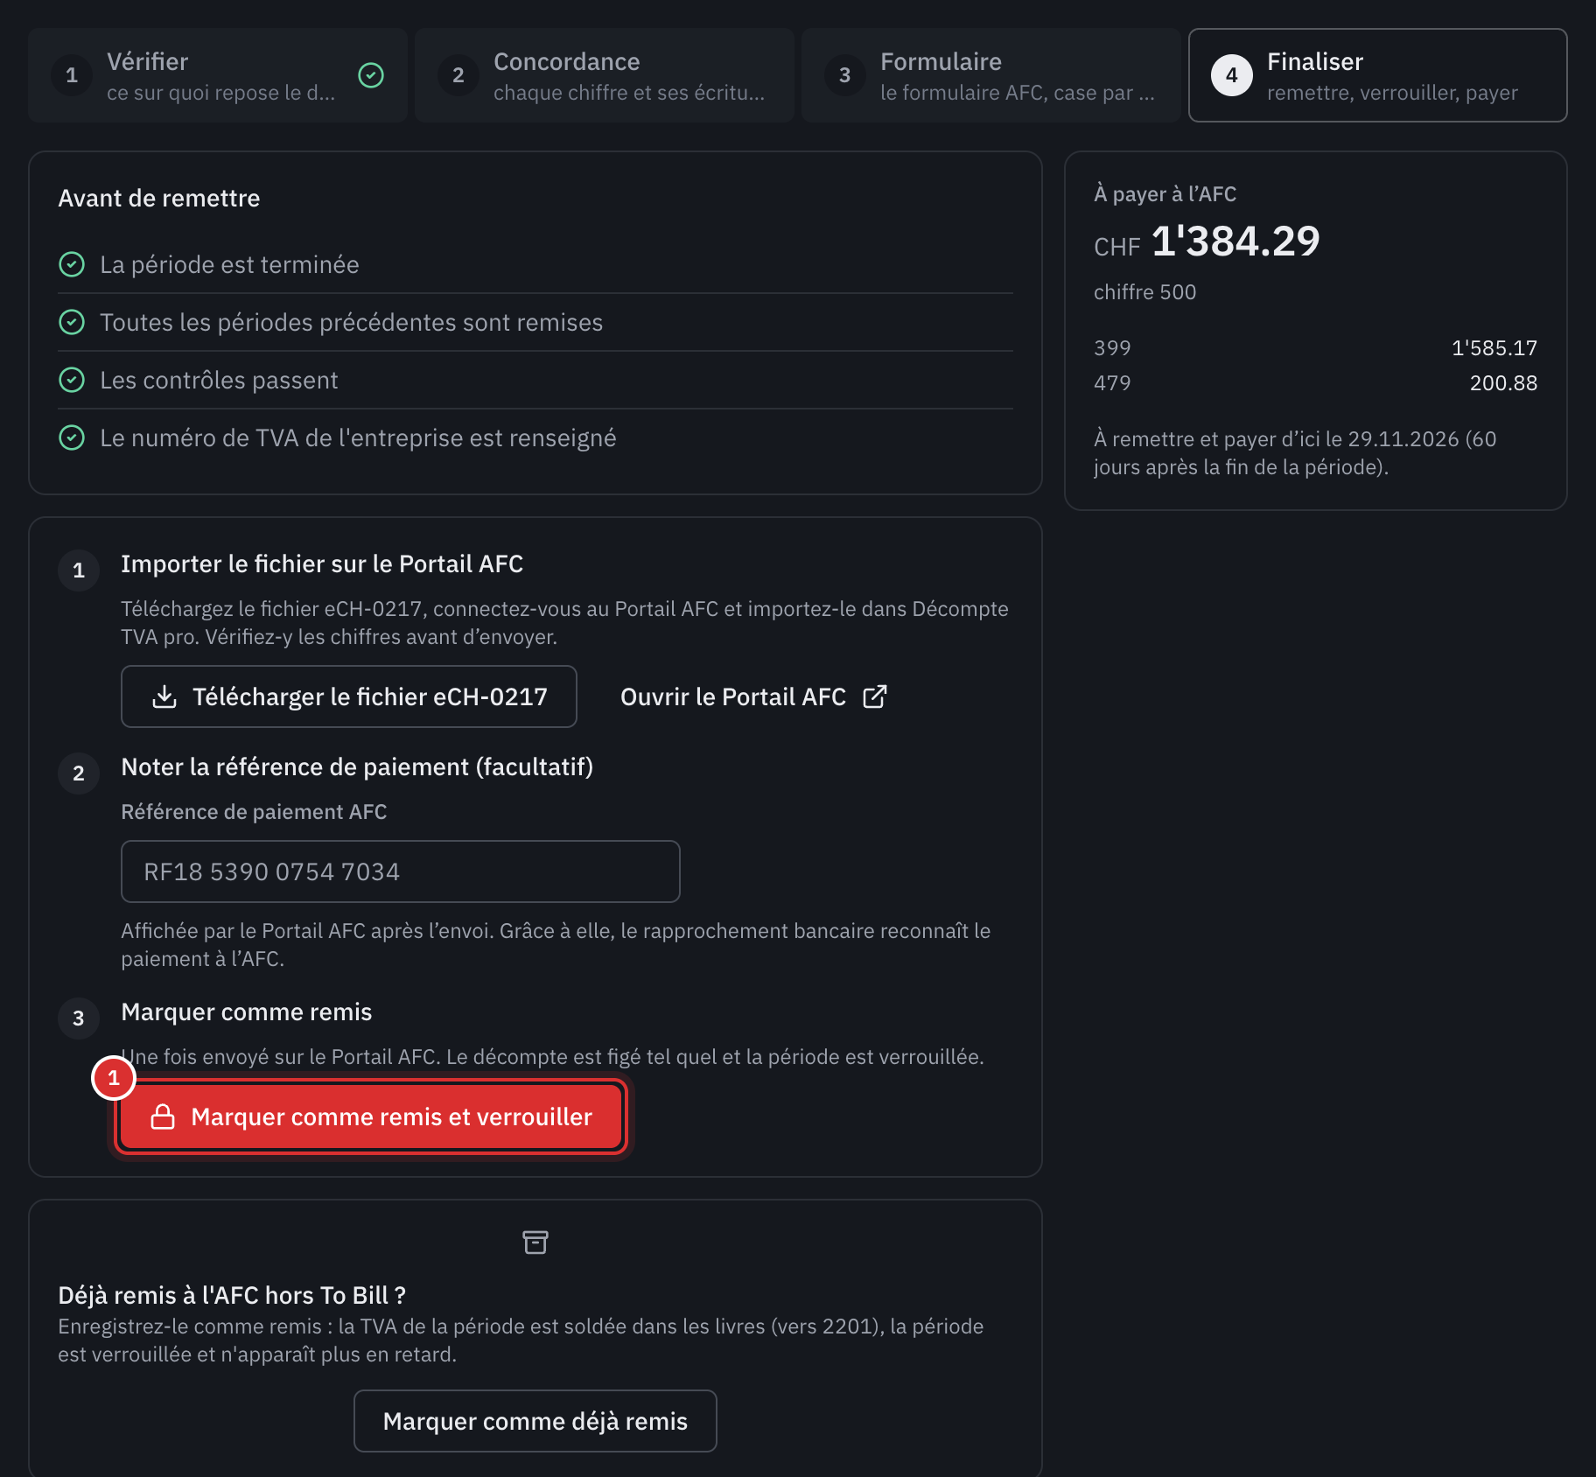
Task: Open the Portail AFC link
Action: (x=753, y=696)
